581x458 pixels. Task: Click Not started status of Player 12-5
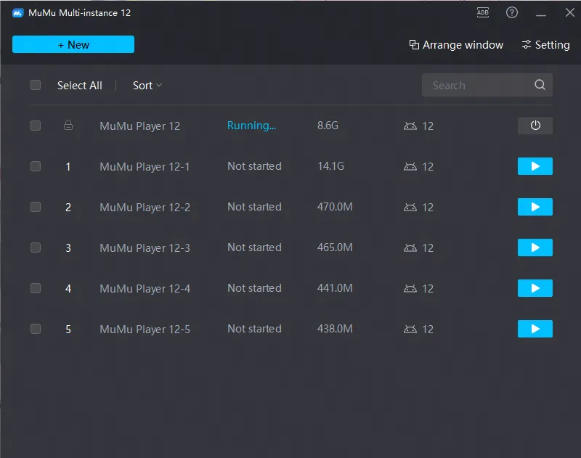click(x=254, y=329)
